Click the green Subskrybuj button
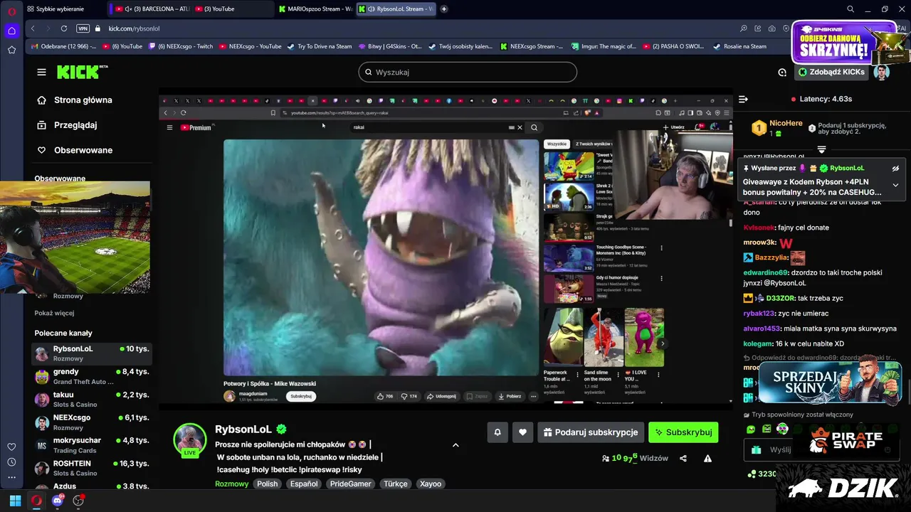911x512 pixels. pos(683,432)
